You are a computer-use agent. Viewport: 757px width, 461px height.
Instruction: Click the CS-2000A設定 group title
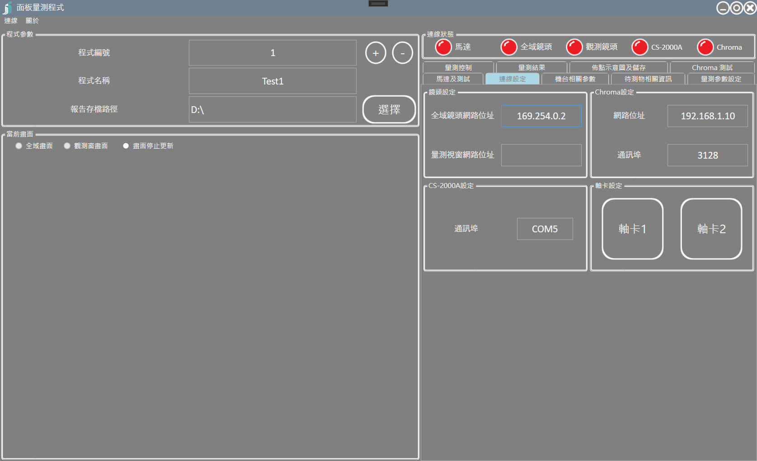[x=451, y=186]
